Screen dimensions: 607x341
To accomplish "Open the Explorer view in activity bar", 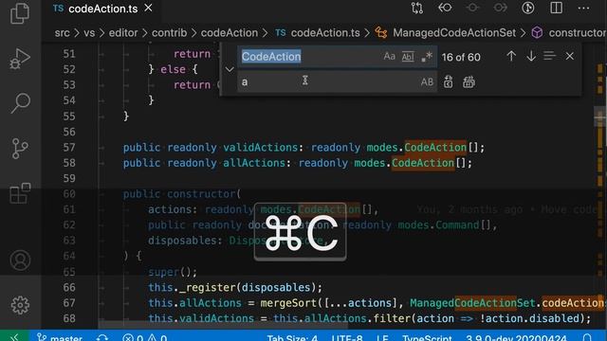I will [20, 13].
